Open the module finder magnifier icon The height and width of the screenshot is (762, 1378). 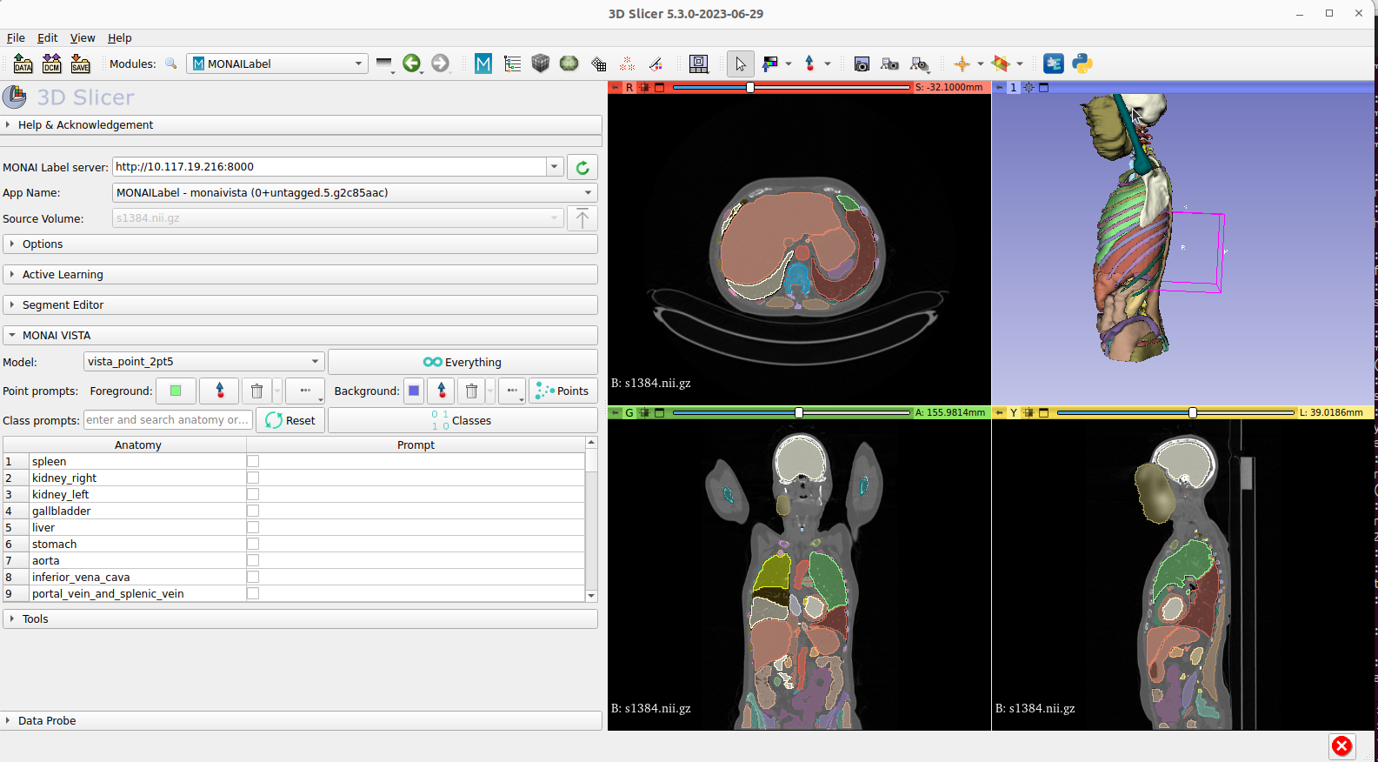pyautogui.click(x=171, y=63)
